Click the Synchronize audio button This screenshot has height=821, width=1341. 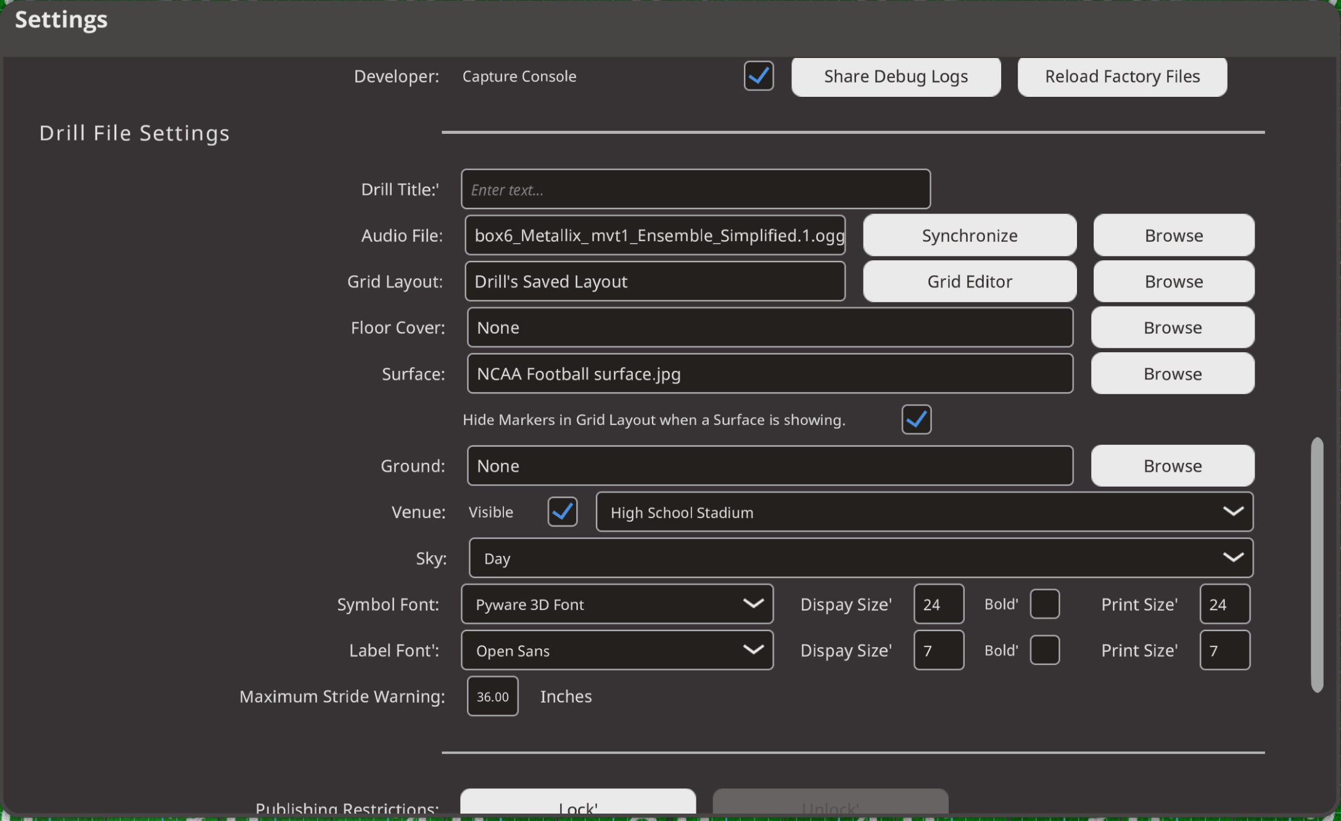[969, 235]
